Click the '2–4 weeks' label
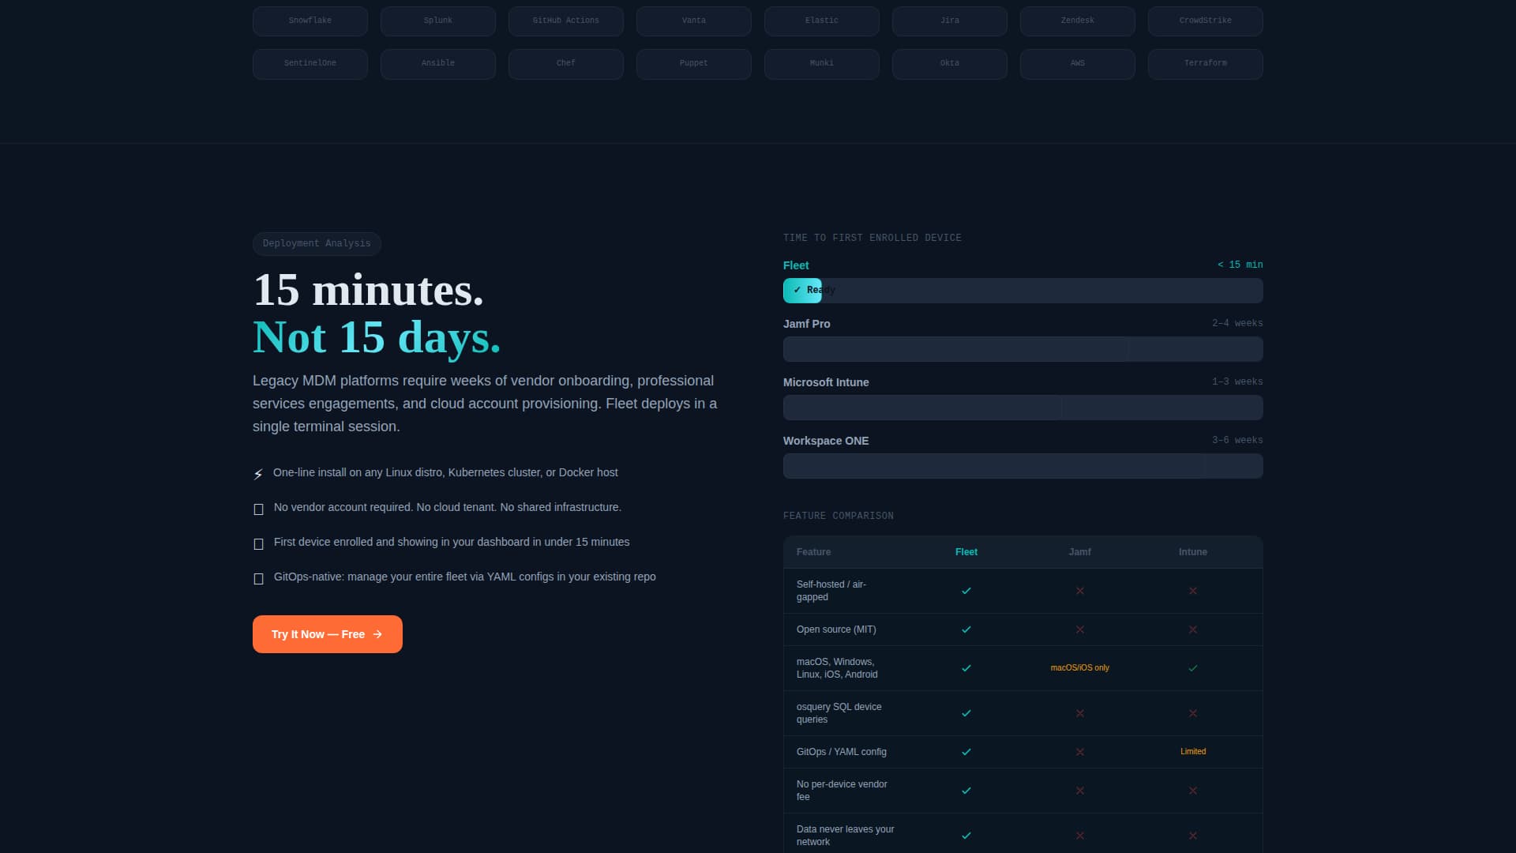 pos(1237,323)
